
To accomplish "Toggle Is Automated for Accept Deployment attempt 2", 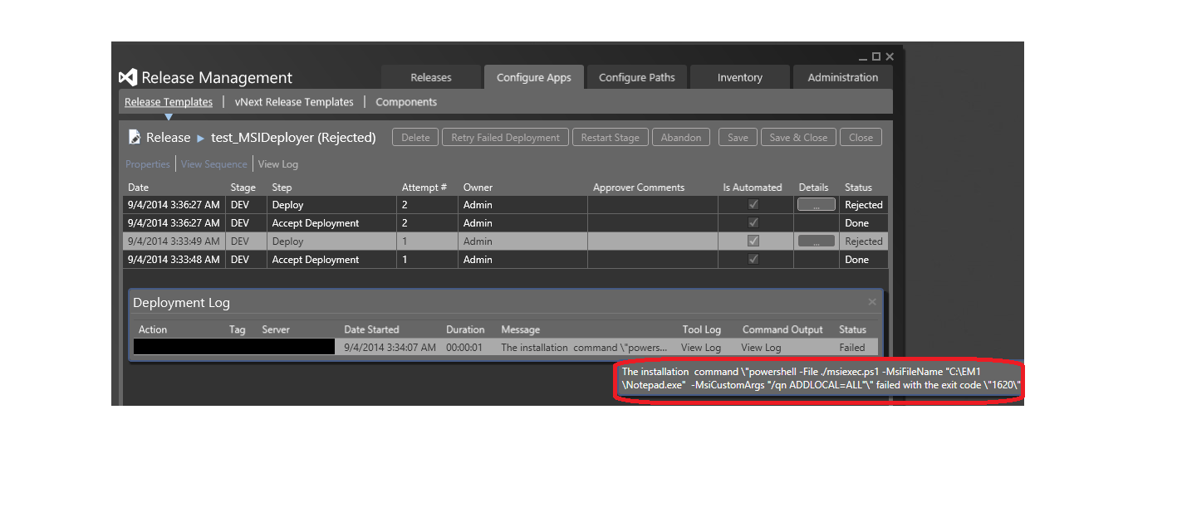I will 753,222.
